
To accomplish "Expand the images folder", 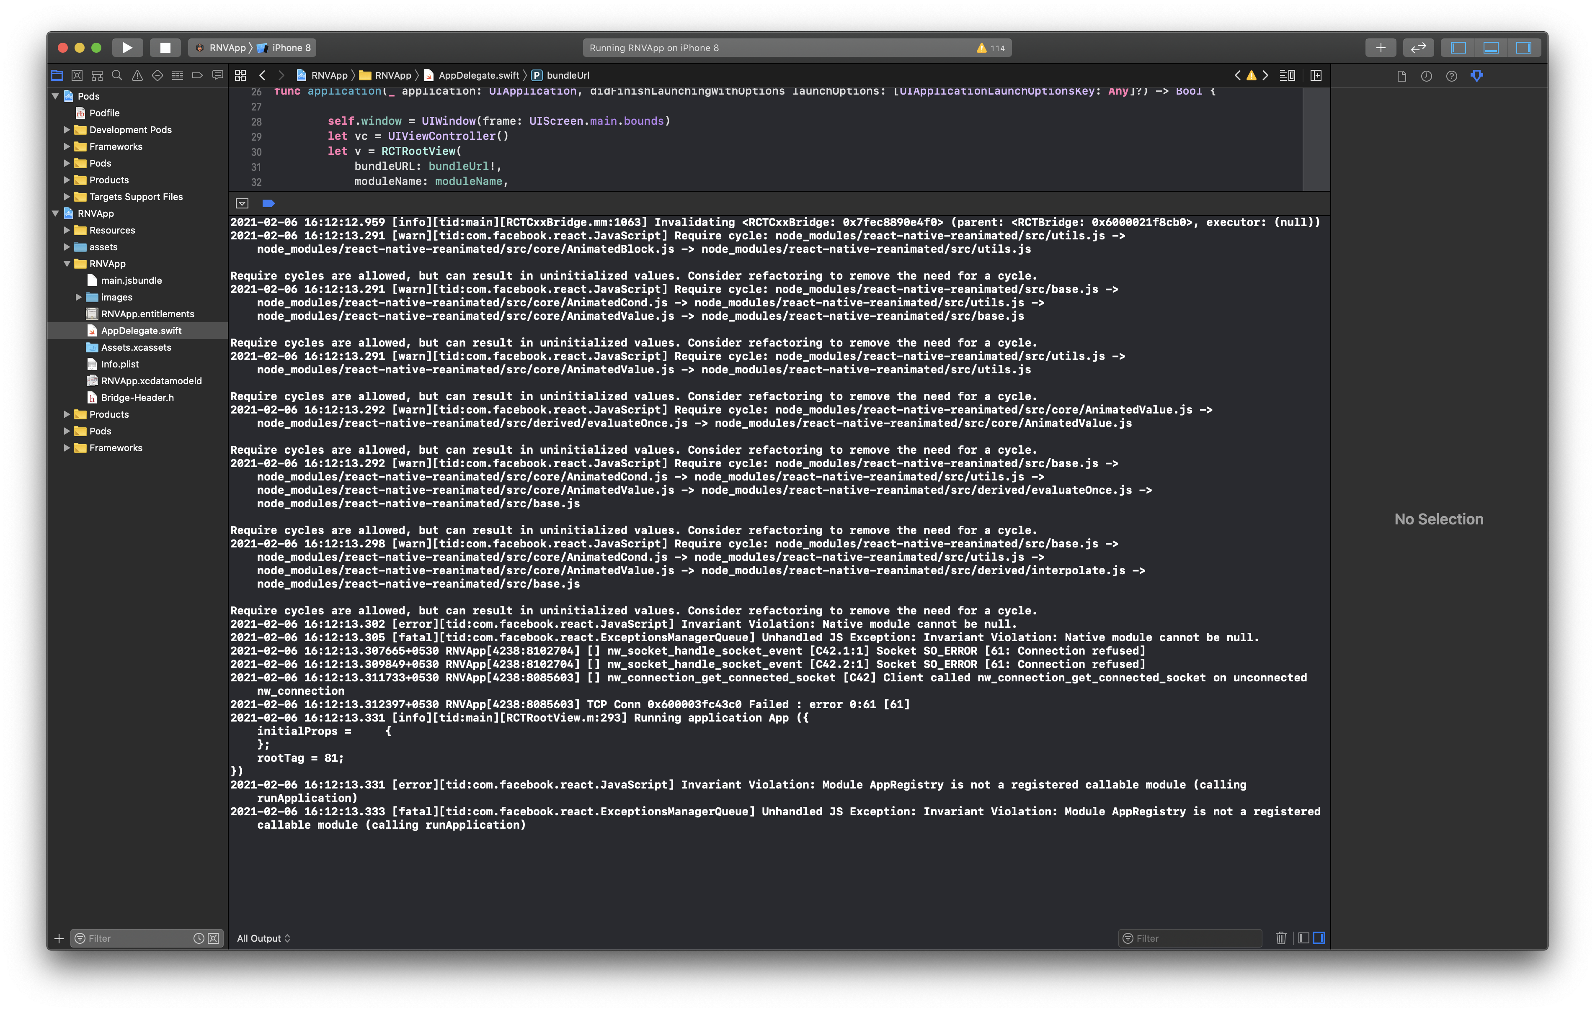I will (x=79, y=297).
